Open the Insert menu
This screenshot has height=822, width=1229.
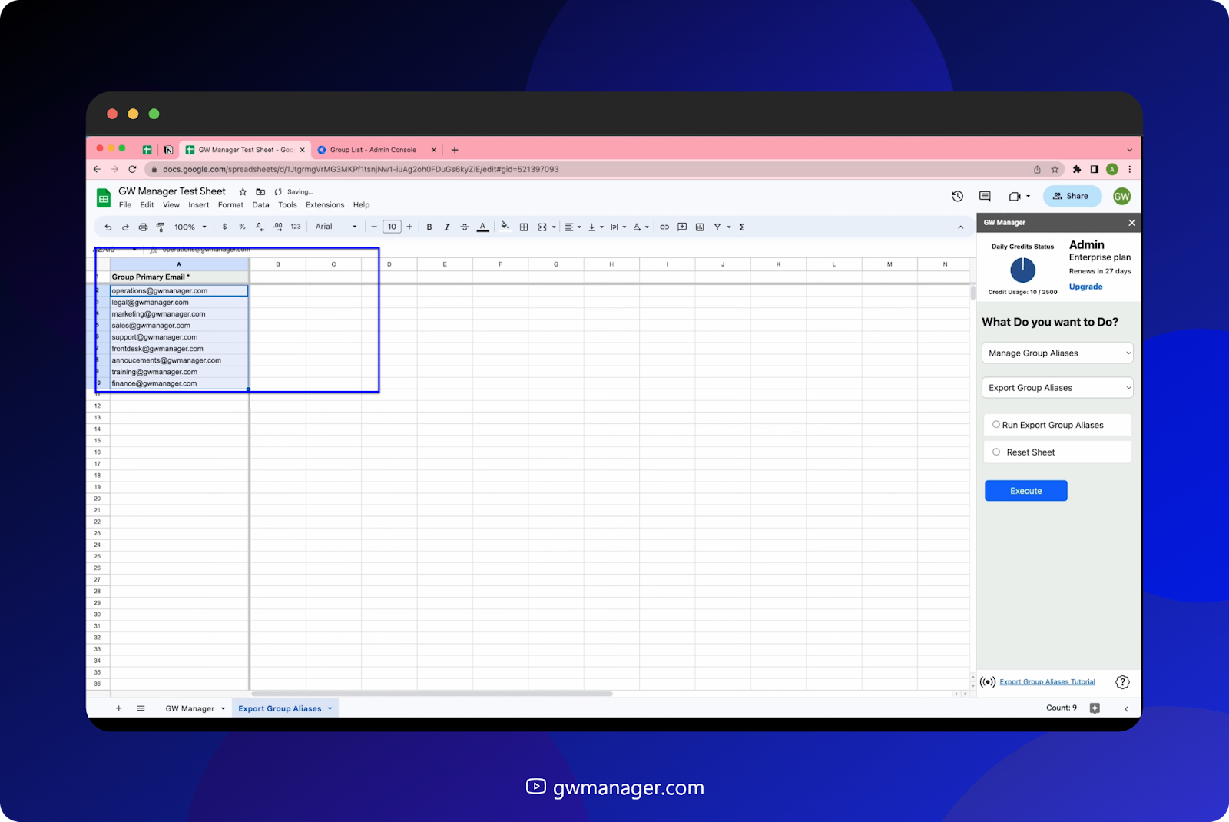[199, 205]
